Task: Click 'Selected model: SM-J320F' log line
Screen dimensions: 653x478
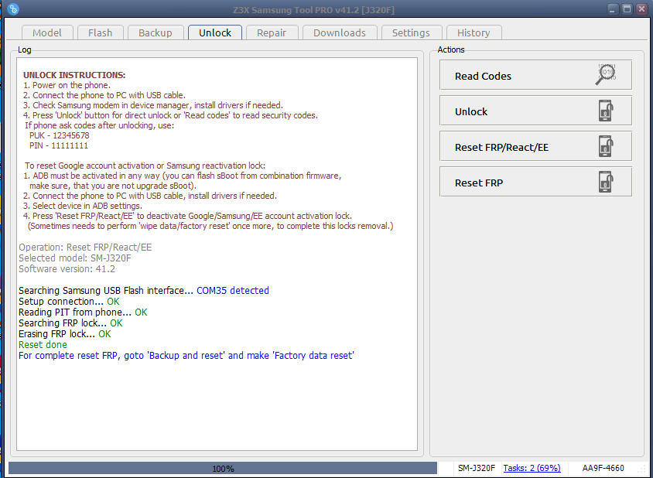Action: (x=75, y=258)
